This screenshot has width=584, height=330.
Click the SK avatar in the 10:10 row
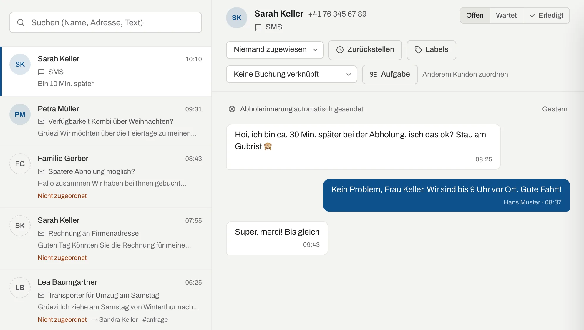(20, 64)
